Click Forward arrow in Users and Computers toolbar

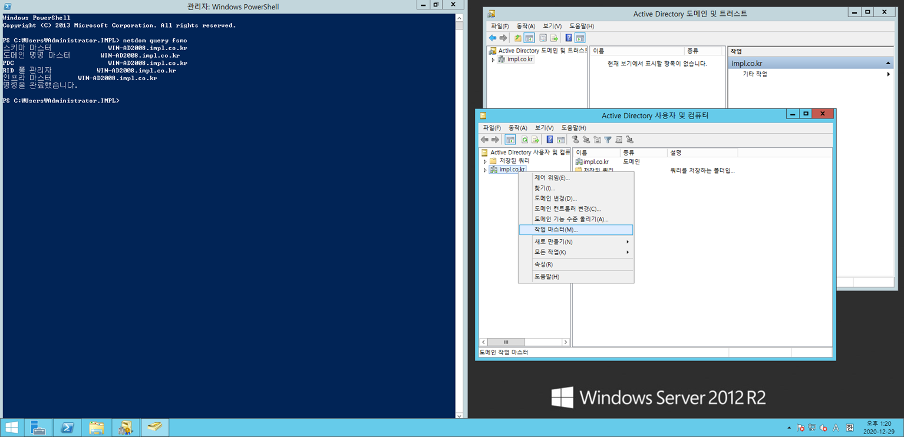495,140
